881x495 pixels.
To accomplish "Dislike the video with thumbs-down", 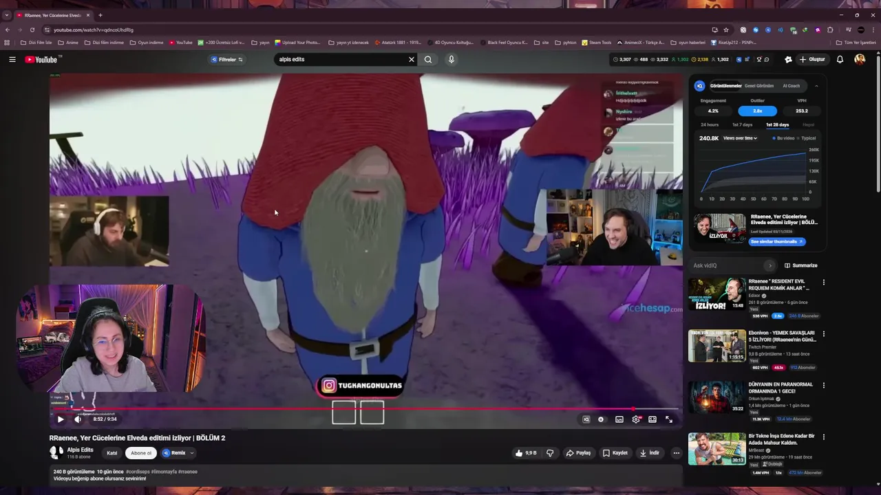I will [550, 453].
